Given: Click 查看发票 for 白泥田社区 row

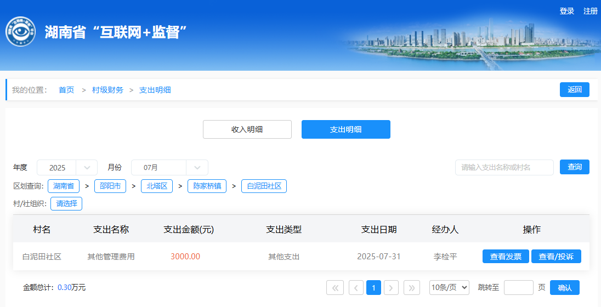Looking at the screenshot, I should [x=506, y=257].
